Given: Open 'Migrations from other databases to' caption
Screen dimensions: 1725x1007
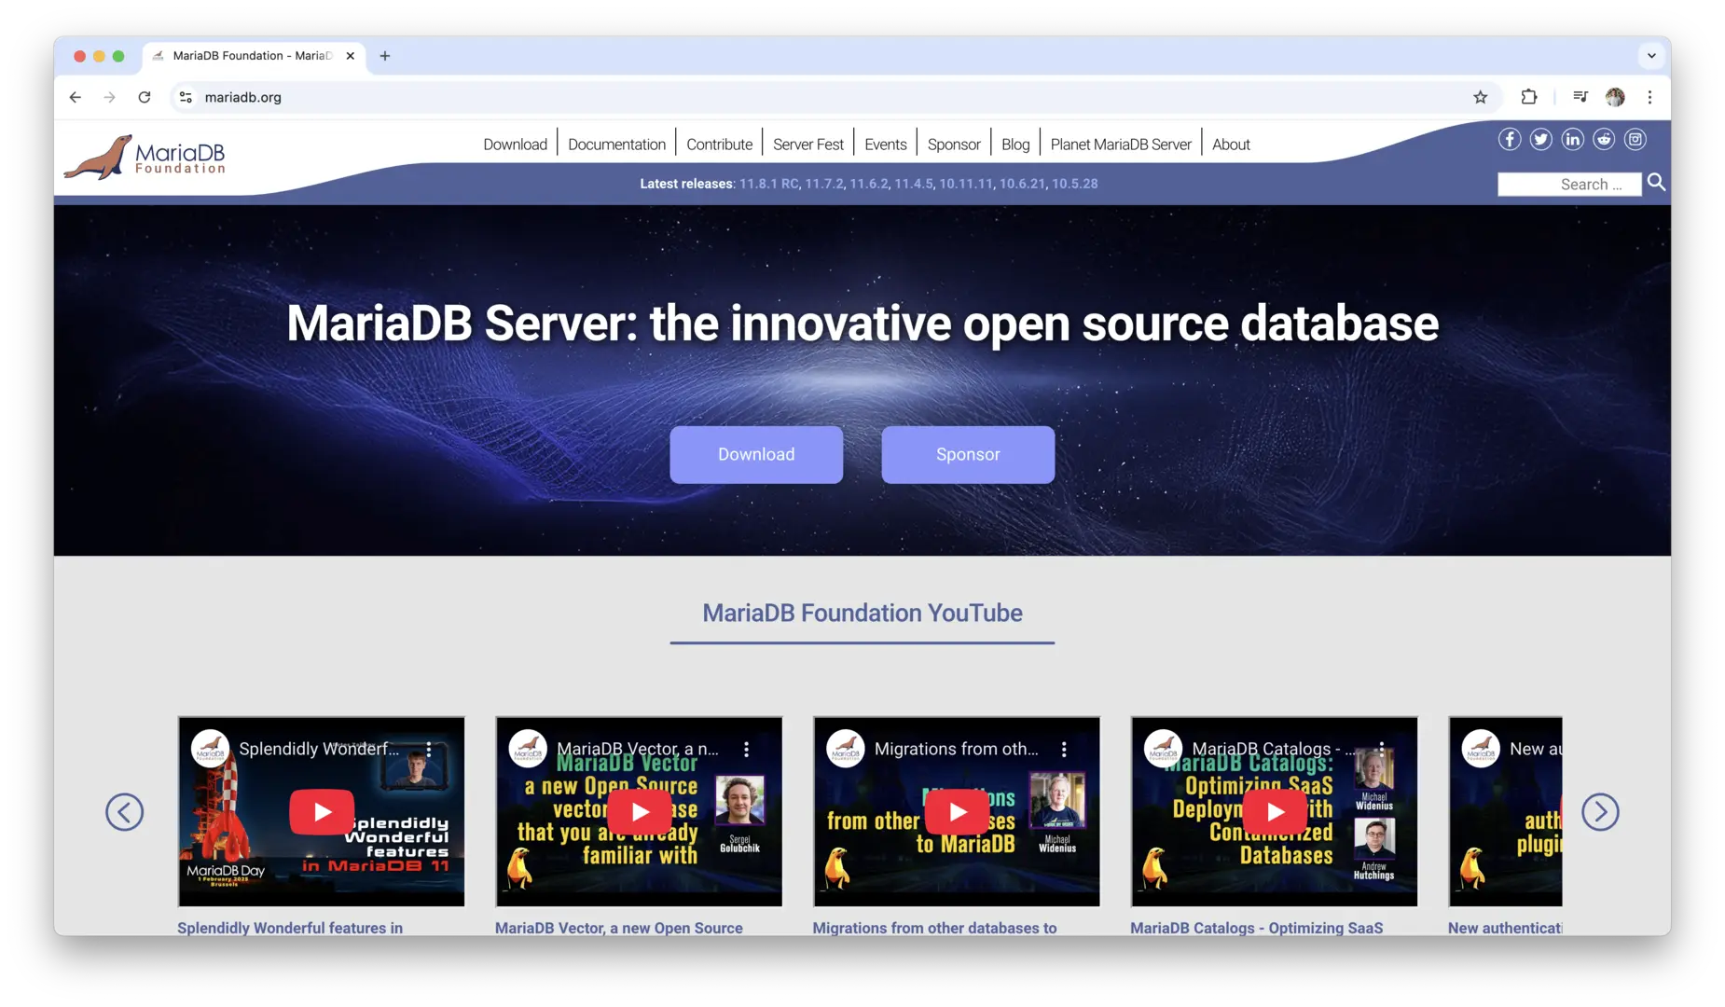Looking at the screenshot, I should tap(934, 928).
